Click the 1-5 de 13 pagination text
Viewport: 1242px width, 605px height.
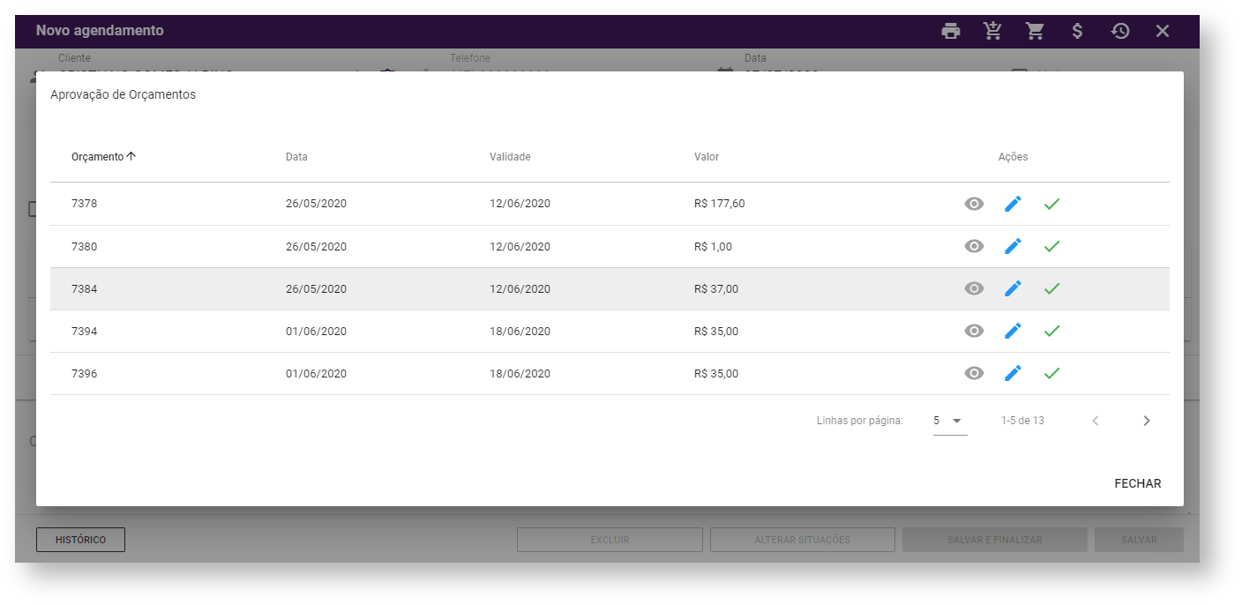coord(1022,421)
